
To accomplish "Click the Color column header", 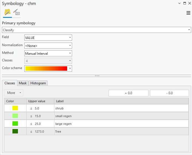I will pos(15,101).
